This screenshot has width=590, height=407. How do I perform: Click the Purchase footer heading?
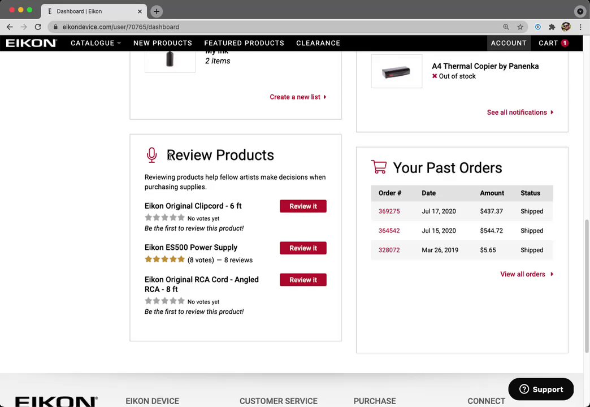click(374, 401)
